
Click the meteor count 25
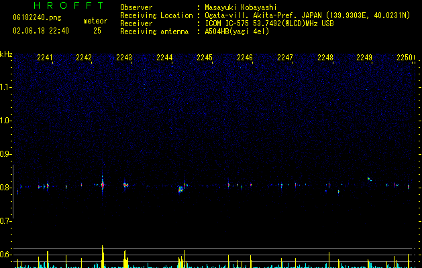97,31
